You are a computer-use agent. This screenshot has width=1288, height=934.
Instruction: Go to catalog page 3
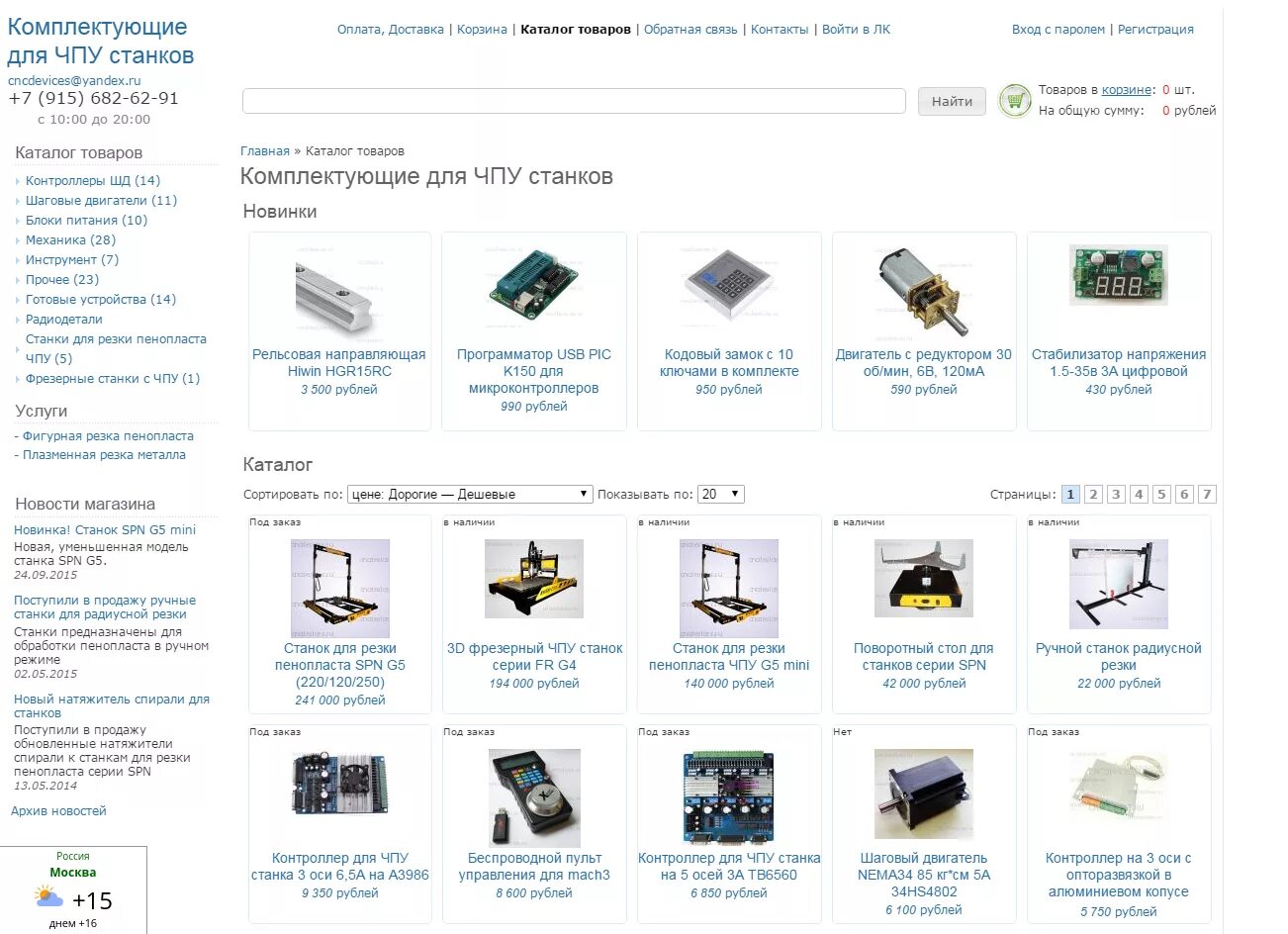[x=1116, y=494]
